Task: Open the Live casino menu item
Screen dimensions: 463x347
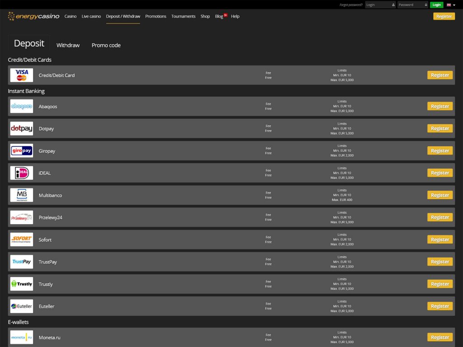Action: [91, 16]
